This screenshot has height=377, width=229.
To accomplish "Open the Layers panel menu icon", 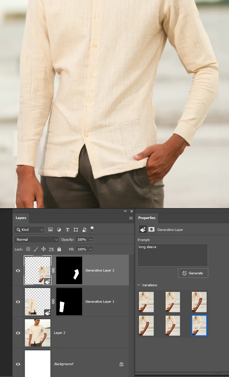I will (x=131, y=218).
